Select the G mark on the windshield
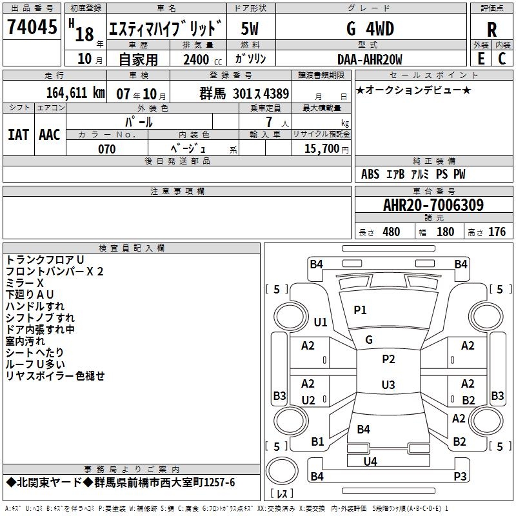 tap(369, 339)
